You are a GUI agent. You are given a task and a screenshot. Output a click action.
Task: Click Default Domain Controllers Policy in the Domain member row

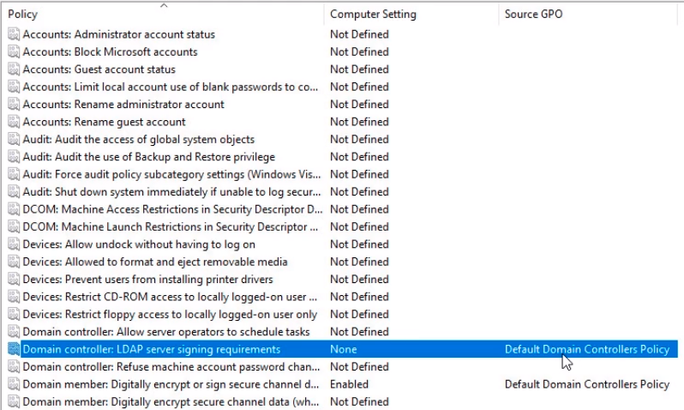tap(586, 384)
